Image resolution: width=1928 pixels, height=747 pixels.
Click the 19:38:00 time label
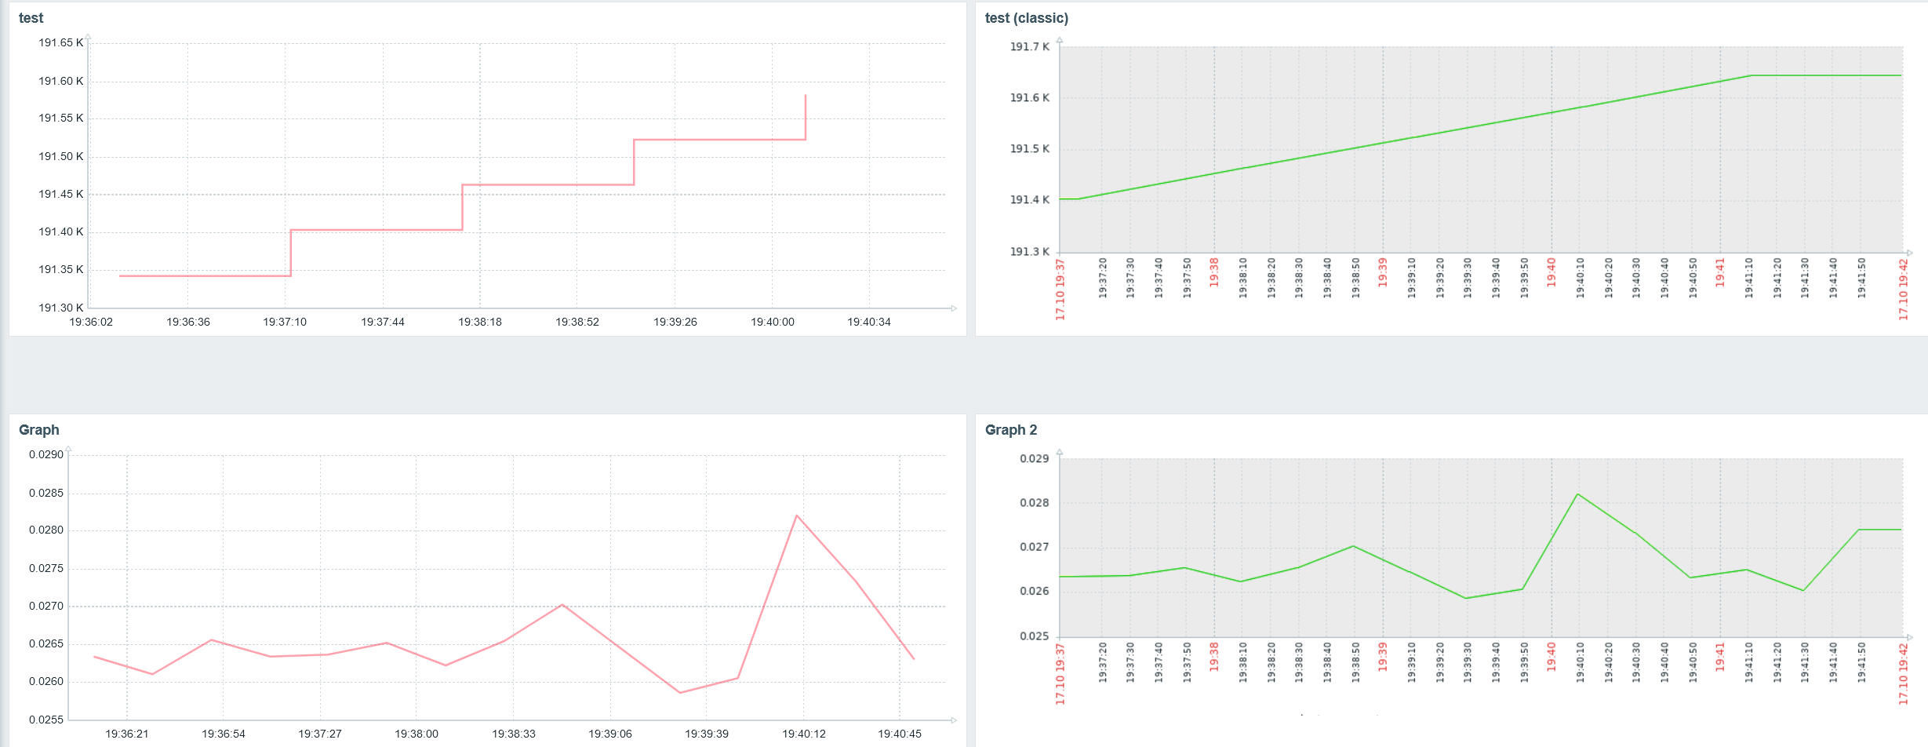(x=417, y=734)
